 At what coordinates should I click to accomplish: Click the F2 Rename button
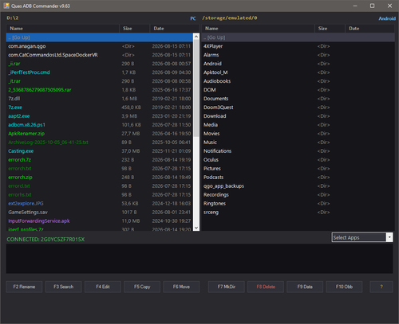pos(24,287)
